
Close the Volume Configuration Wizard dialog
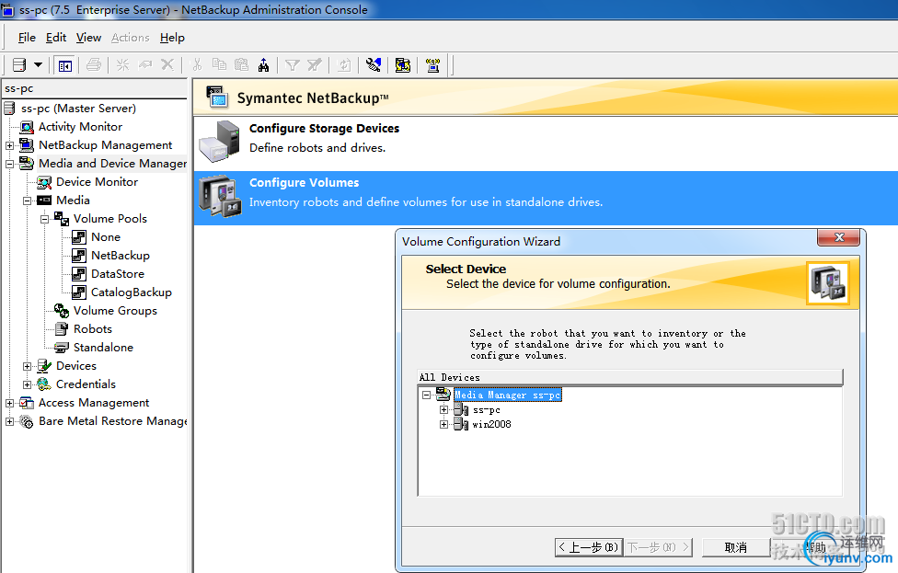point(839,237)
